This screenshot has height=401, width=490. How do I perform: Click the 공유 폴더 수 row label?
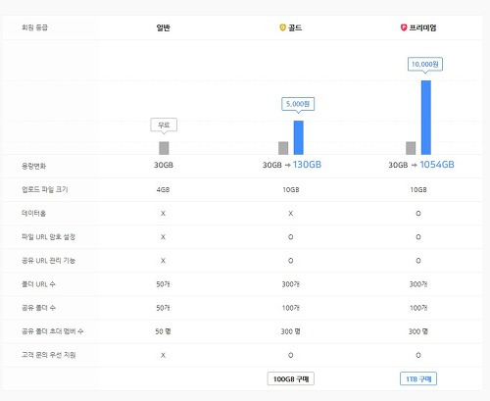[38, 308]
